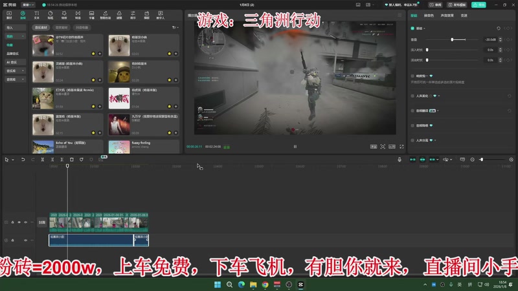This screenshot has height=291, width=518.
Task: Pause the preview playback
Action: coord(295,147)
